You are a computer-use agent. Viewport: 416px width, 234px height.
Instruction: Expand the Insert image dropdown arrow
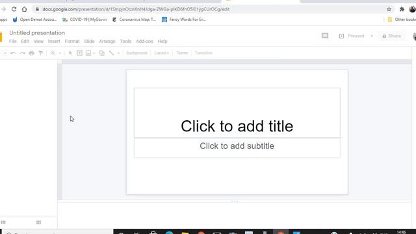[94, 53]
